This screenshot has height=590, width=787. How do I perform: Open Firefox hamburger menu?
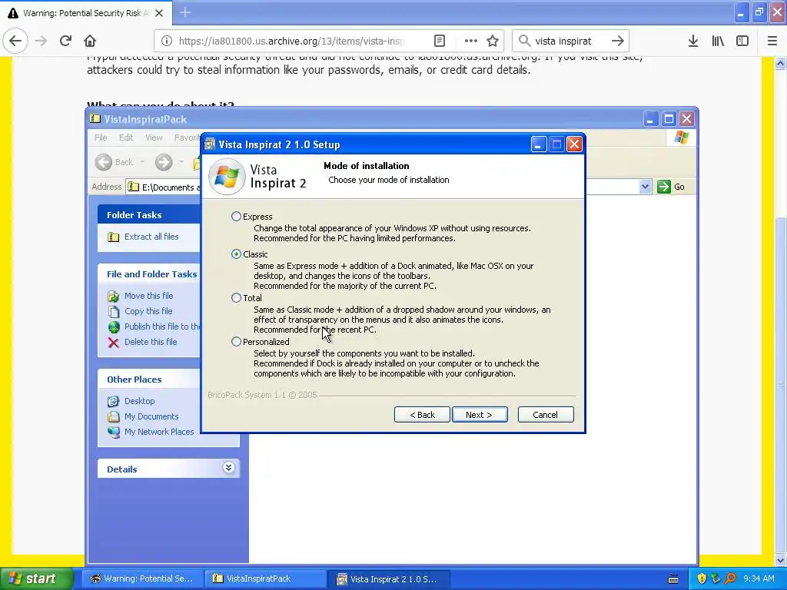coord(772,41)
